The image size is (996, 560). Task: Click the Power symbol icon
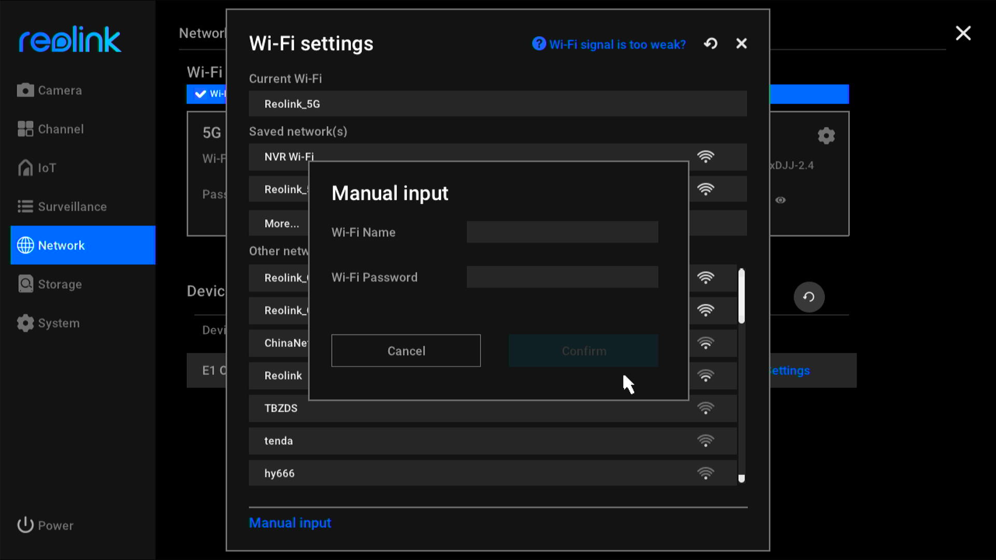point(25,525)
